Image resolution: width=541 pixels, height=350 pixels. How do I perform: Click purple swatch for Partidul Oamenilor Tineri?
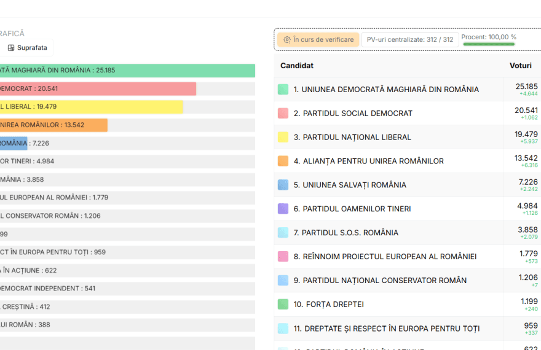[x=283, y=209]
